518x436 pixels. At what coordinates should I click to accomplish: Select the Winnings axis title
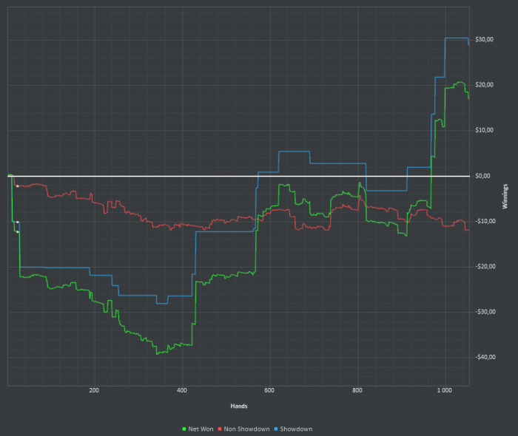[505, 197]
